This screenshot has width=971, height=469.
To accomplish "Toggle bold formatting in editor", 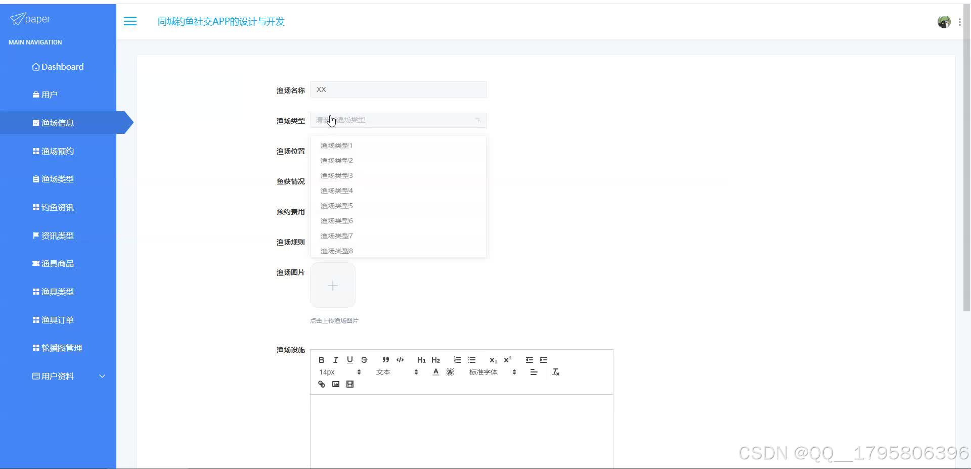I will pos(321,360).
